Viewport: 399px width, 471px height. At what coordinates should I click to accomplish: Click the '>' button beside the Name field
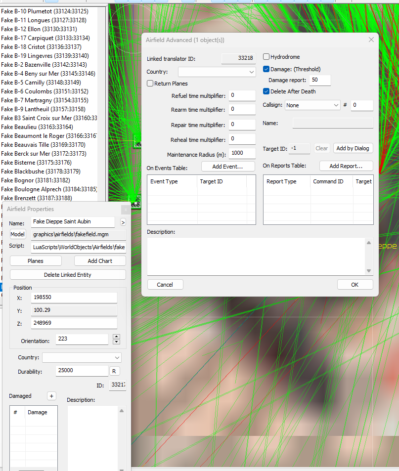123,222
